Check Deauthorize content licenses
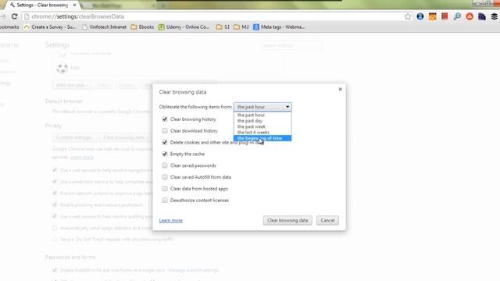The height and width of the screenshot is (281, 500). (165, 200)
